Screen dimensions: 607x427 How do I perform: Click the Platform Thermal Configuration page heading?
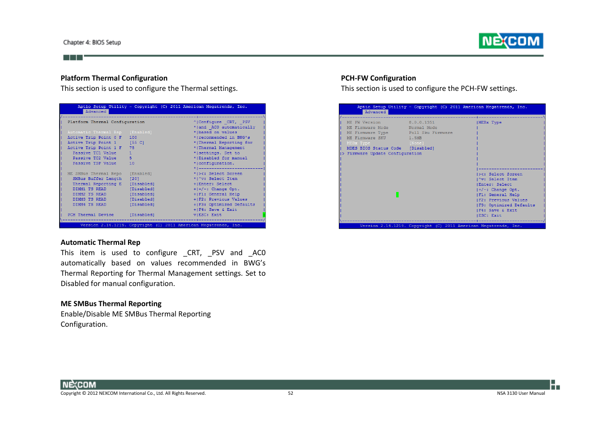114,78
